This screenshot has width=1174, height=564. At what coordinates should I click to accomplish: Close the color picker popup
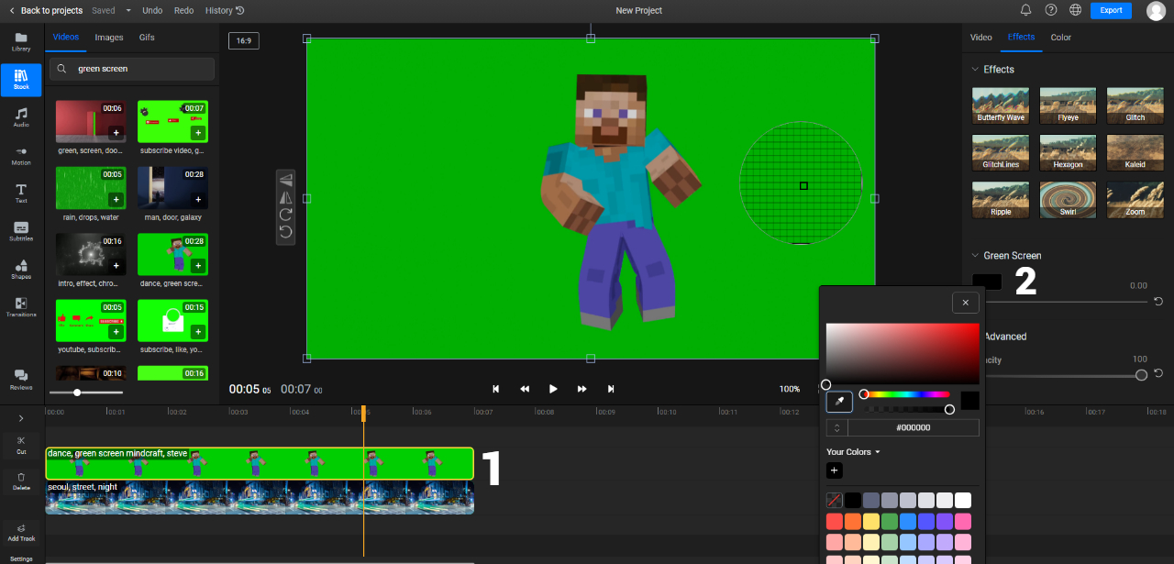[x=965, y=303]
